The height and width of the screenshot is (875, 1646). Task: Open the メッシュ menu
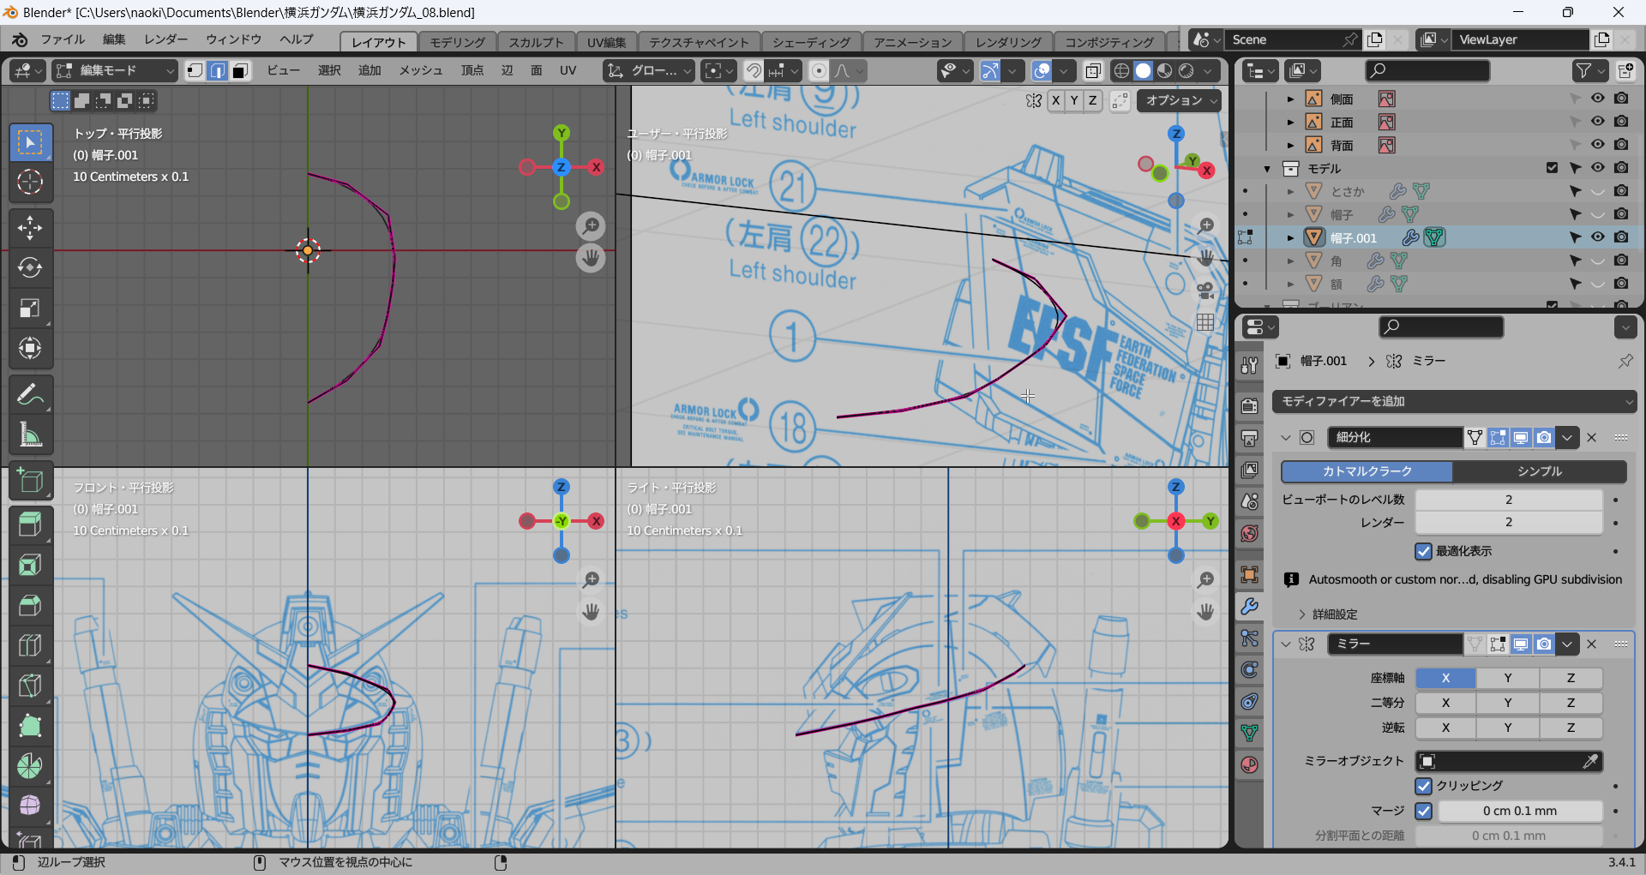[x=420, y=71]
